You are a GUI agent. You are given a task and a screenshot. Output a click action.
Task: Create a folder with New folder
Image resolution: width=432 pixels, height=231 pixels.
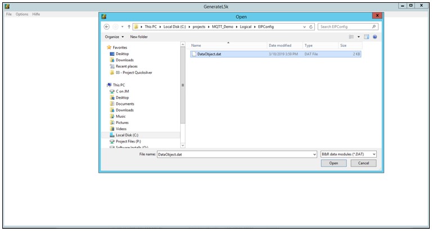pyautogui.click(x=139, y=37)
